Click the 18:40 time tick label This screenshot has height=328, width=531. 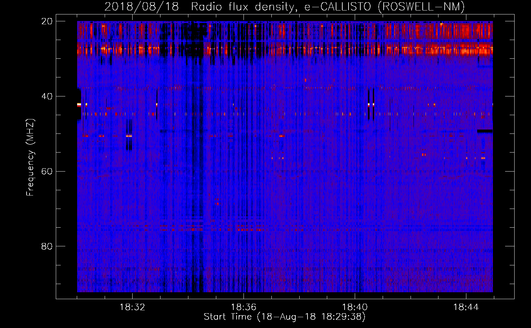355,307
